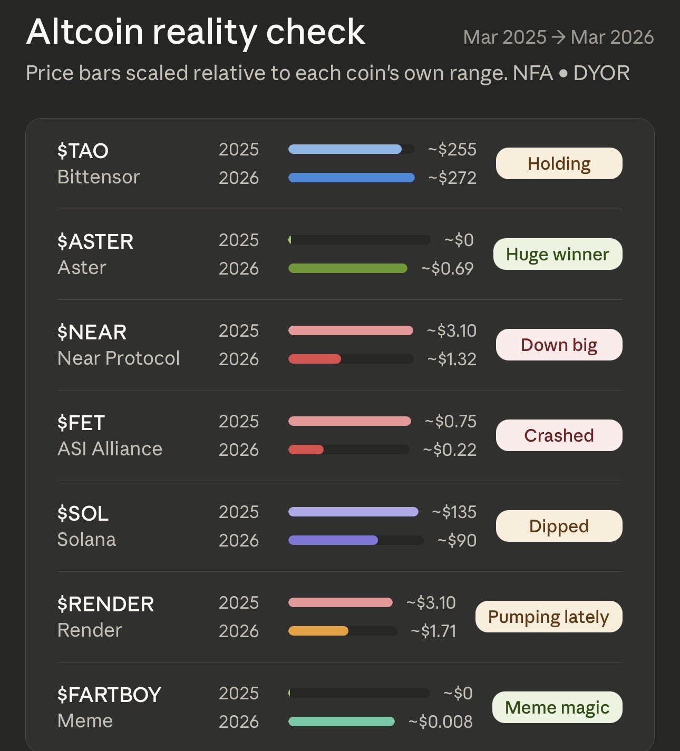Click the $SOL ticker label

coord(83,513)
